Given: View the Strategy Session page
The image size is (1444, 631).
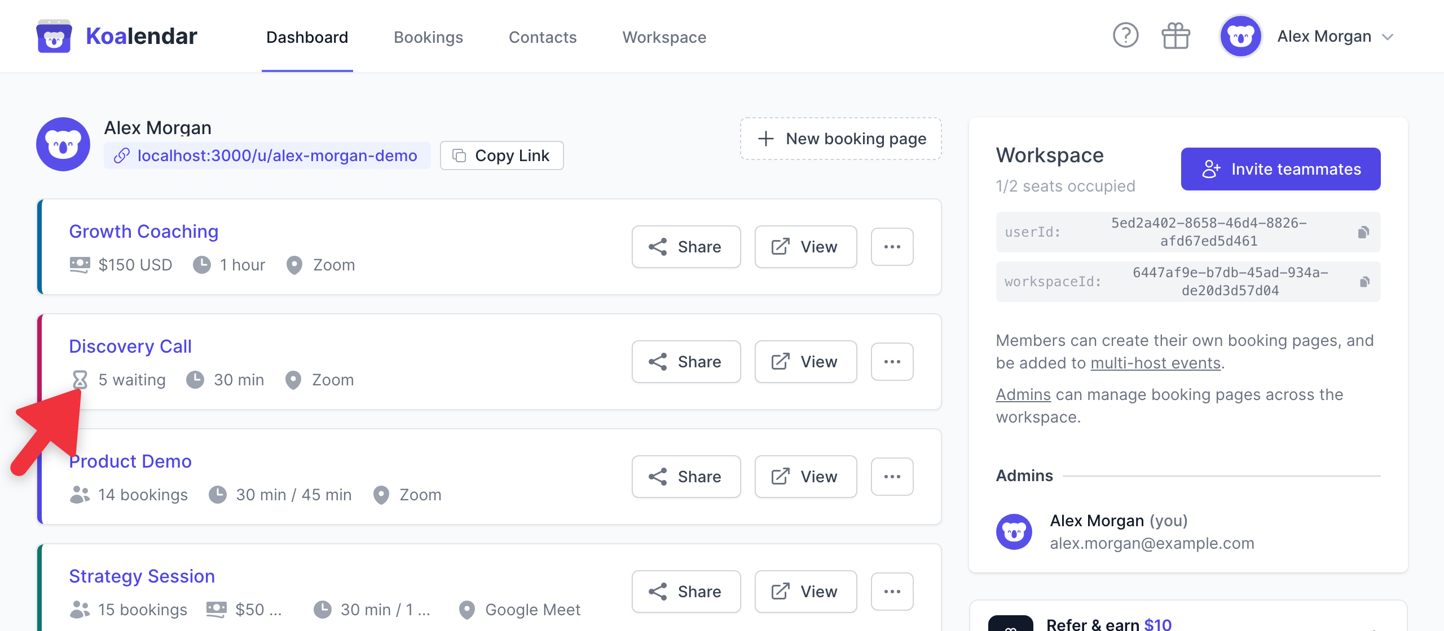Looking at the screenshot, I should coord(805,592).
